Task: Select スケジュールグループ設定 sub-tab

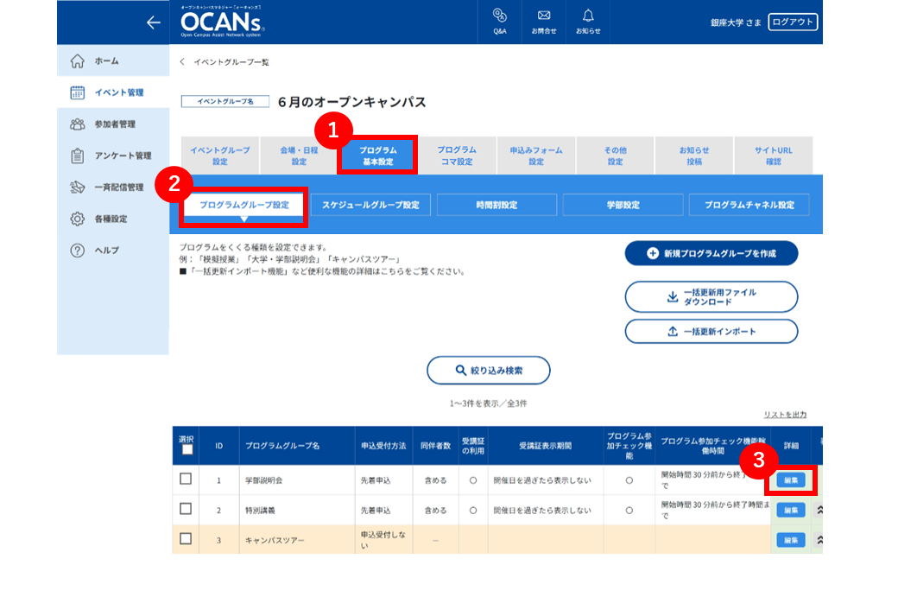Action: (x=370, y=205)
